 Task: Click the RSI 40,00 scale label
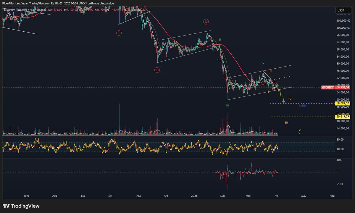[340, 149]
